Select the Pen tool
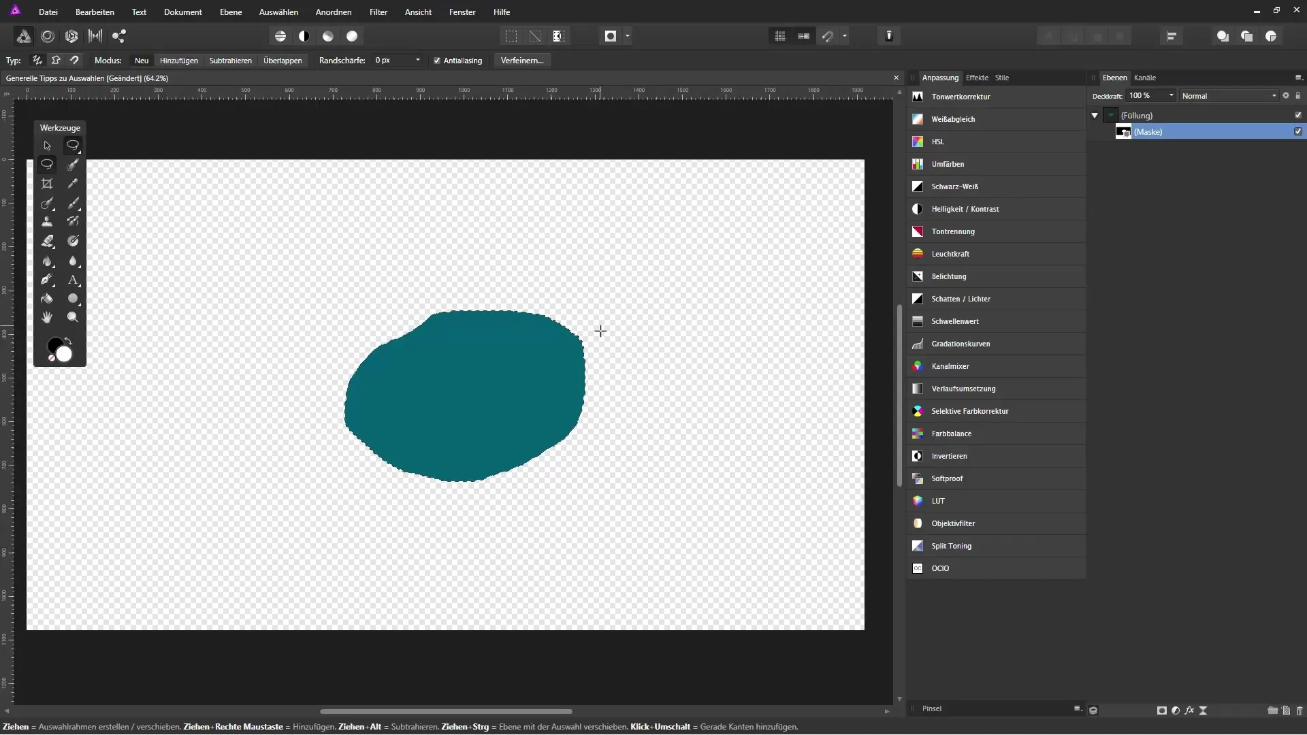 tap(47, 280)
